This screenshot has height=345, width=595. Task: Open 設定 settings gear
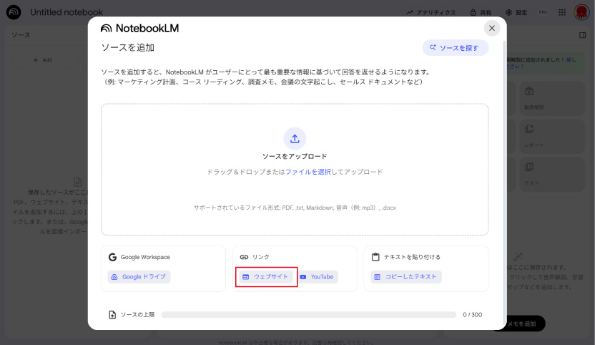(x=516, y=12)
